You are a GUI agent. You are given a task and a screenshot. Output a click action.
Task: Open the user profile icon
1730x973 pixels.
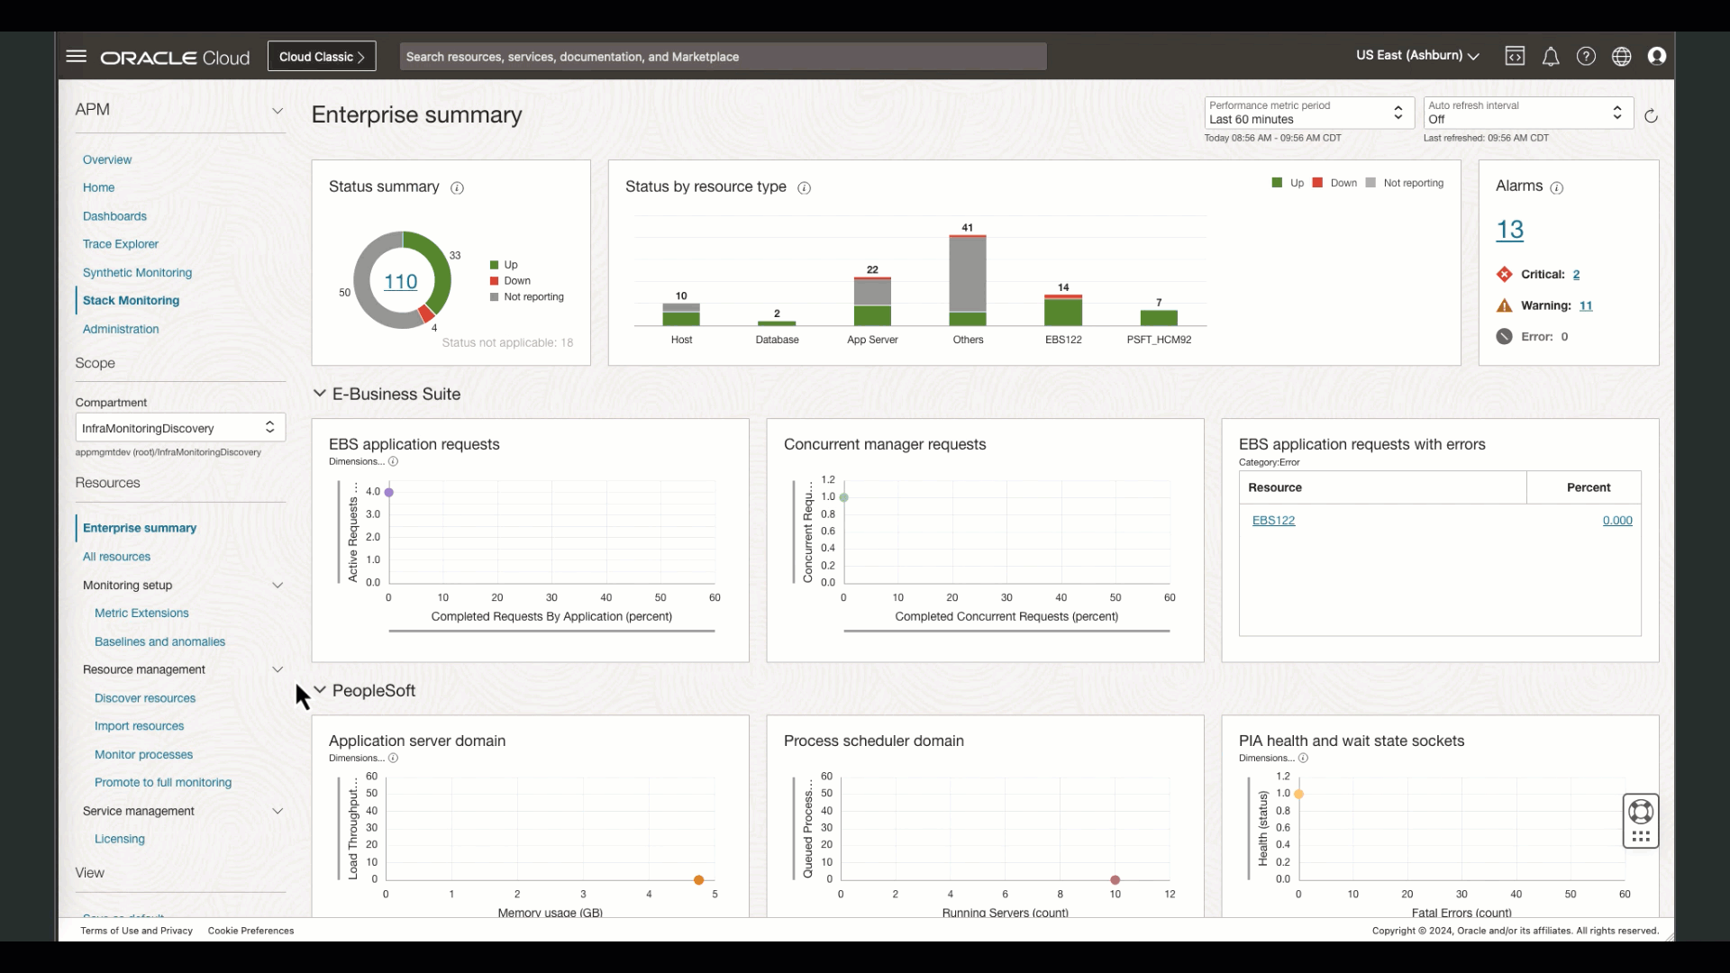point(1656,56)
